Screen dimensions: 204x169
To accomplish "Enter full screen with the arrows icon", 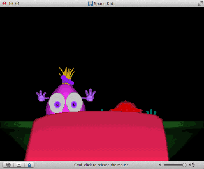I will tap(200, 4).
